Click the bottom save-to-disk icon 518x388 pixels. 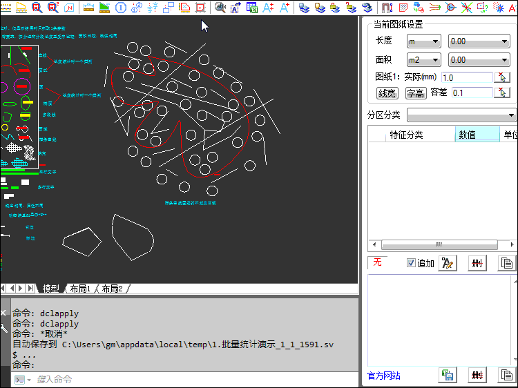coord(448,375)
